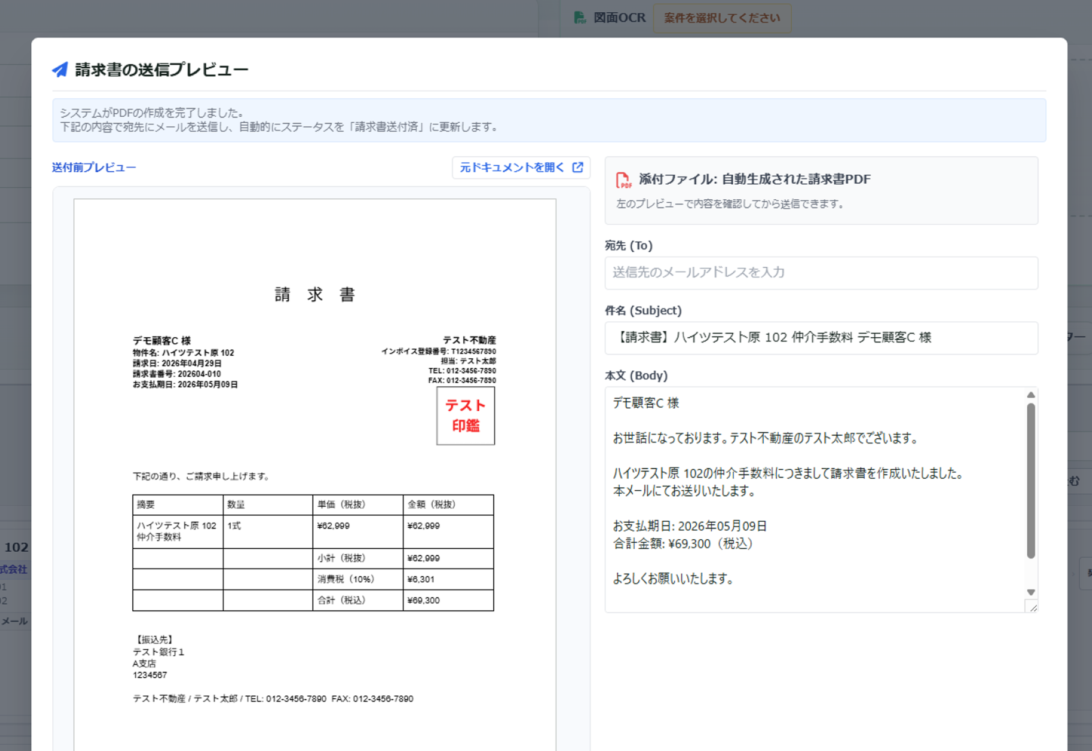The image size is (1092, 751).
Task: Click the ハイツテスト原 102 仲介手数料 table cell
Action: (178, 532)
